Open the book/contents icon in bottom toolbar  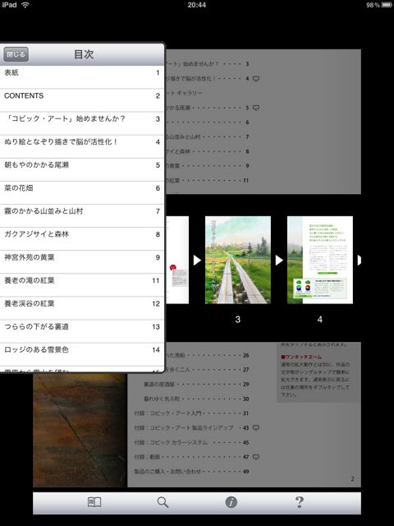click(94, 502)
